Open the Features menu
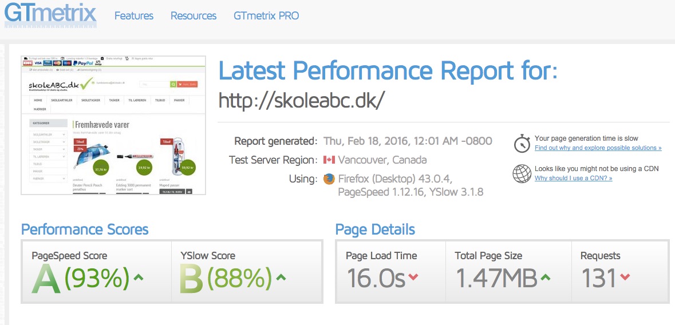 (x=134, y=16)
